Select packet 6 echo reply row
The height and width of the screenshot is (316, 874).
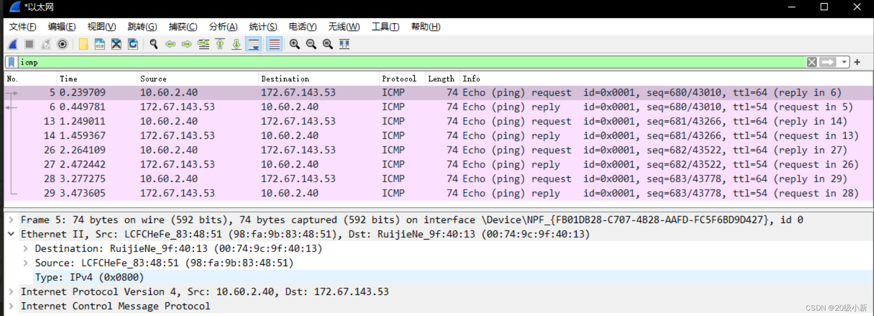coord(438,107)
